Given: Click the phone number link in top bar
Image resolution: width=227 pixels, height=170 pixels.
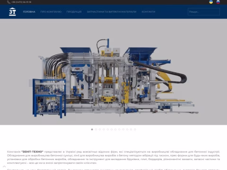Looking at the screenshot, I should point(21,2).
